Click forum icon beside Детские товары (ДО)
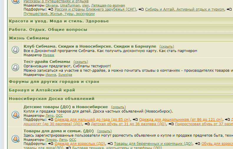 (15, 115)
